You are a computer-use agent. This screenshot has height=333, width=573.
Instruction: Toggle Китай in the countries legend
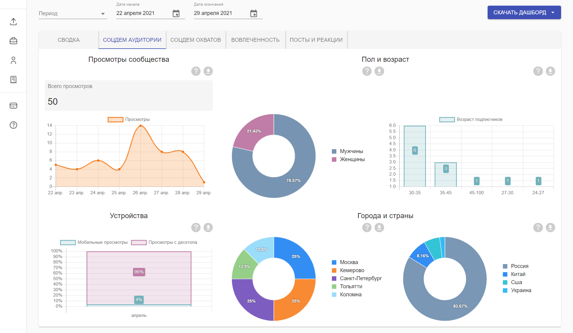(x=514, y=274)
